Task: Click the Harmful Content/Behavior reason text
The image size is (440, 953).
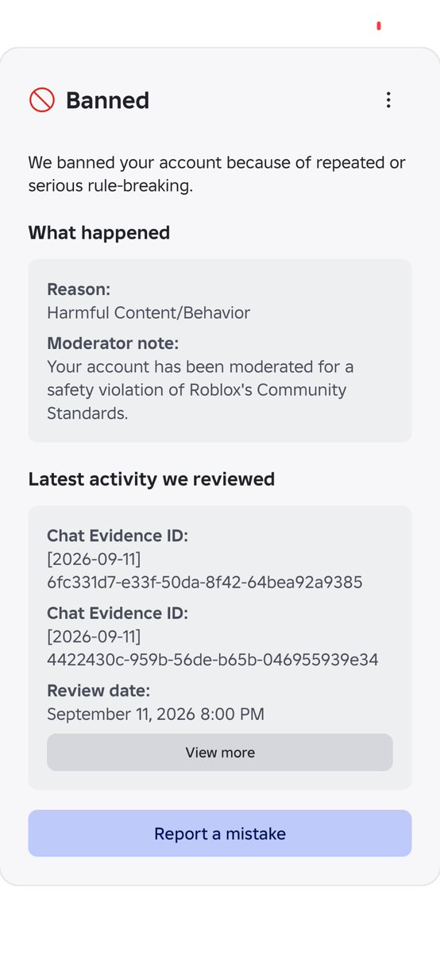Action: point(149,312)
